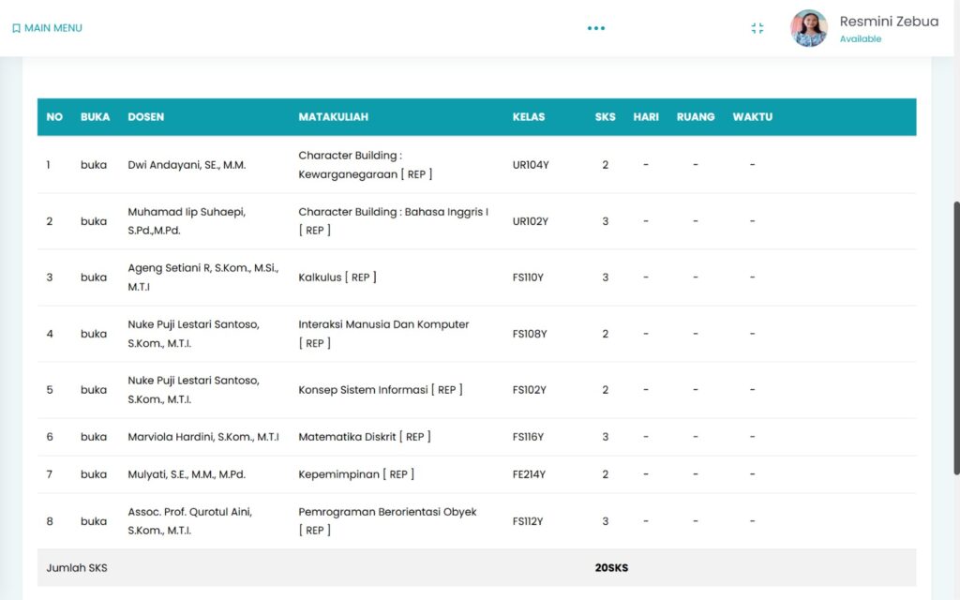
Task: Click the RUANG column header
Action: (x=696, y=117)
